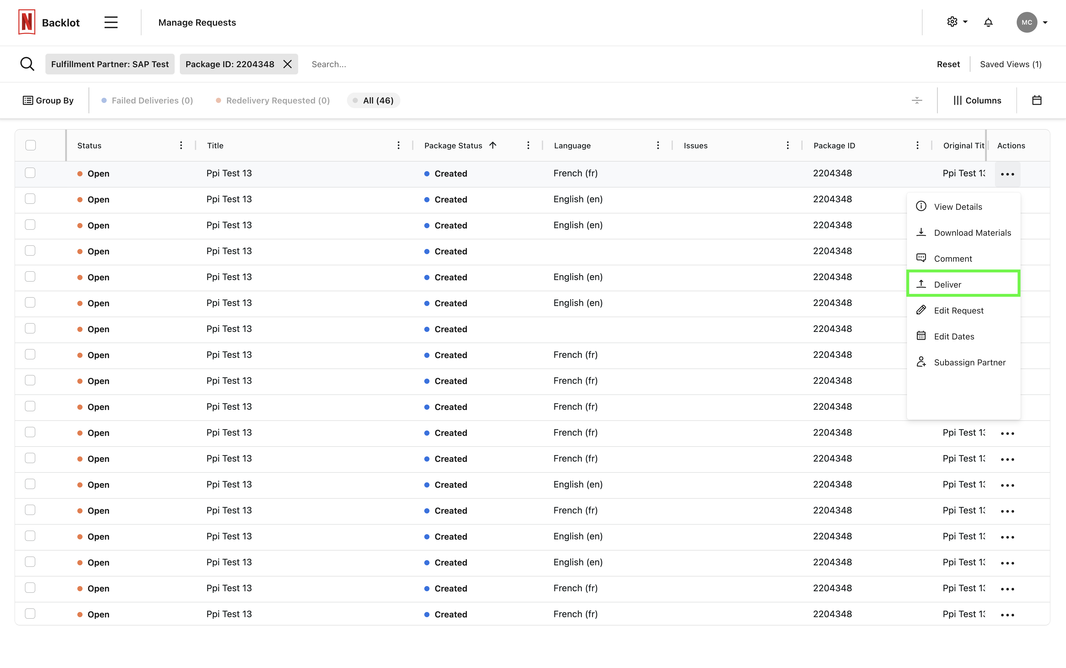The image size is (1066, 668).
Task: Open the Saved Views (1) list
Action: [1010, 64]
